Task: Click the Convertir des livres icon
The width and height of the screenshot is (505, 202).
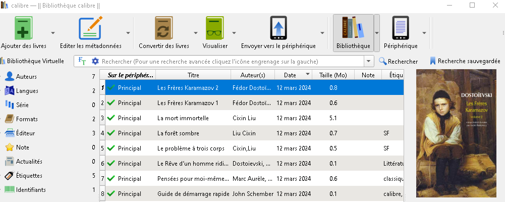Action: (164, 28)
